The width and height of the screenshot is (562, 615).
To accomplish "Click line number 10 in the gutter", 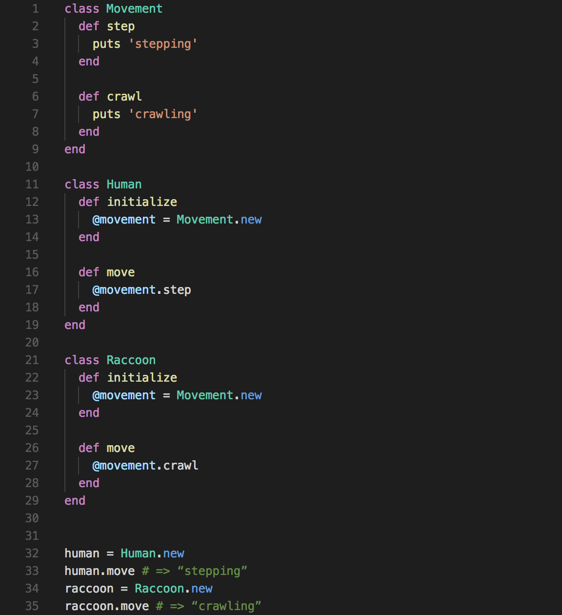I will tap(32, 167).
